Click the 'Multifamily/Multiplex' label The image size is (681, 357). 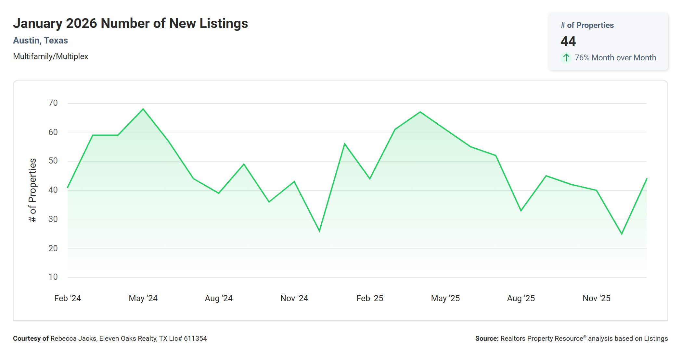coord(50,56)
